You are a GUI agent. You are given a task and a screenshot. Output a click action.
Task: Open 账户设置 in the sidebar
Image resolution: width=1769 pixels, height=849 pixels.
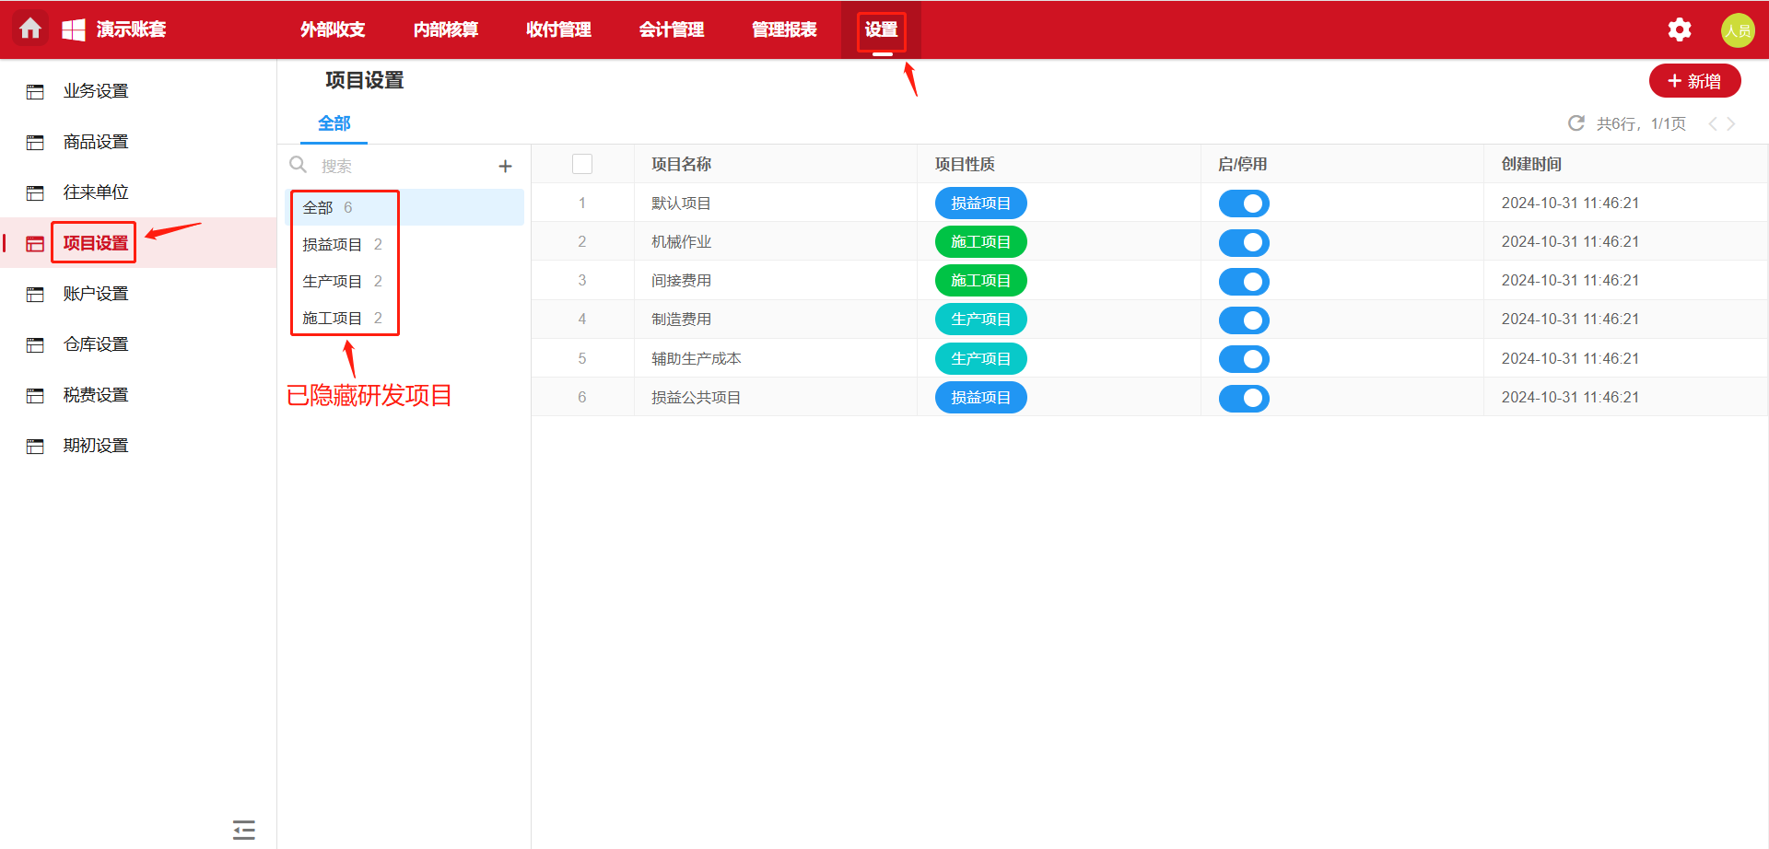pos(96,294)
